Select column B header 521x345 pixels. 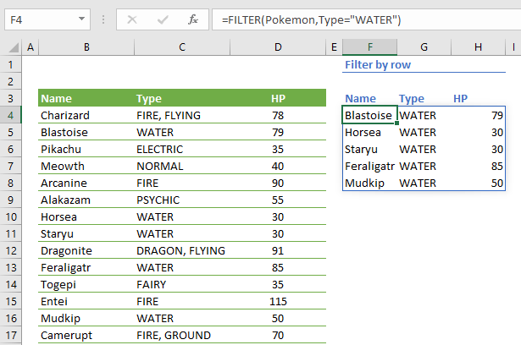[86, 47]
